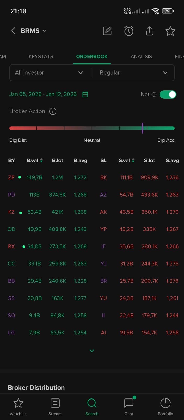Switch to the KEYSTATS tab
The width and height of the screenshot is (184, 420).
(x=41, y=57)
